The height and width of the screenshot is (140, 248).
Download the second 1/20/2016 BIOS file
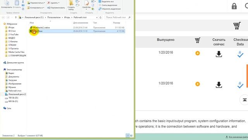(x=219, y=85)
